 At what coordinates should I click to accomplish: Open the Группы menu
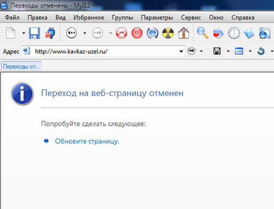[122, 18]
